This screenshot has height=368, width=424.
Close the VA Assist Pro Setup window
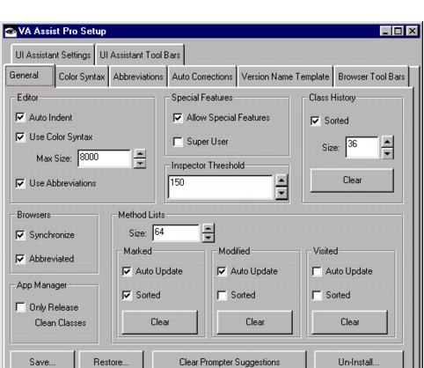tap(413, 31)
